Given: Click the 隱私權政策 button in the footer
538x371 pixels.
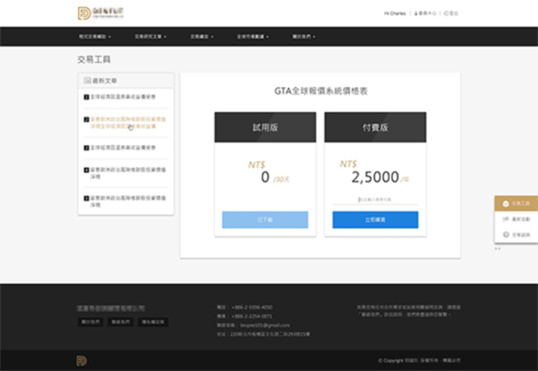Looking at the screenshot, I should pos(153,322).
